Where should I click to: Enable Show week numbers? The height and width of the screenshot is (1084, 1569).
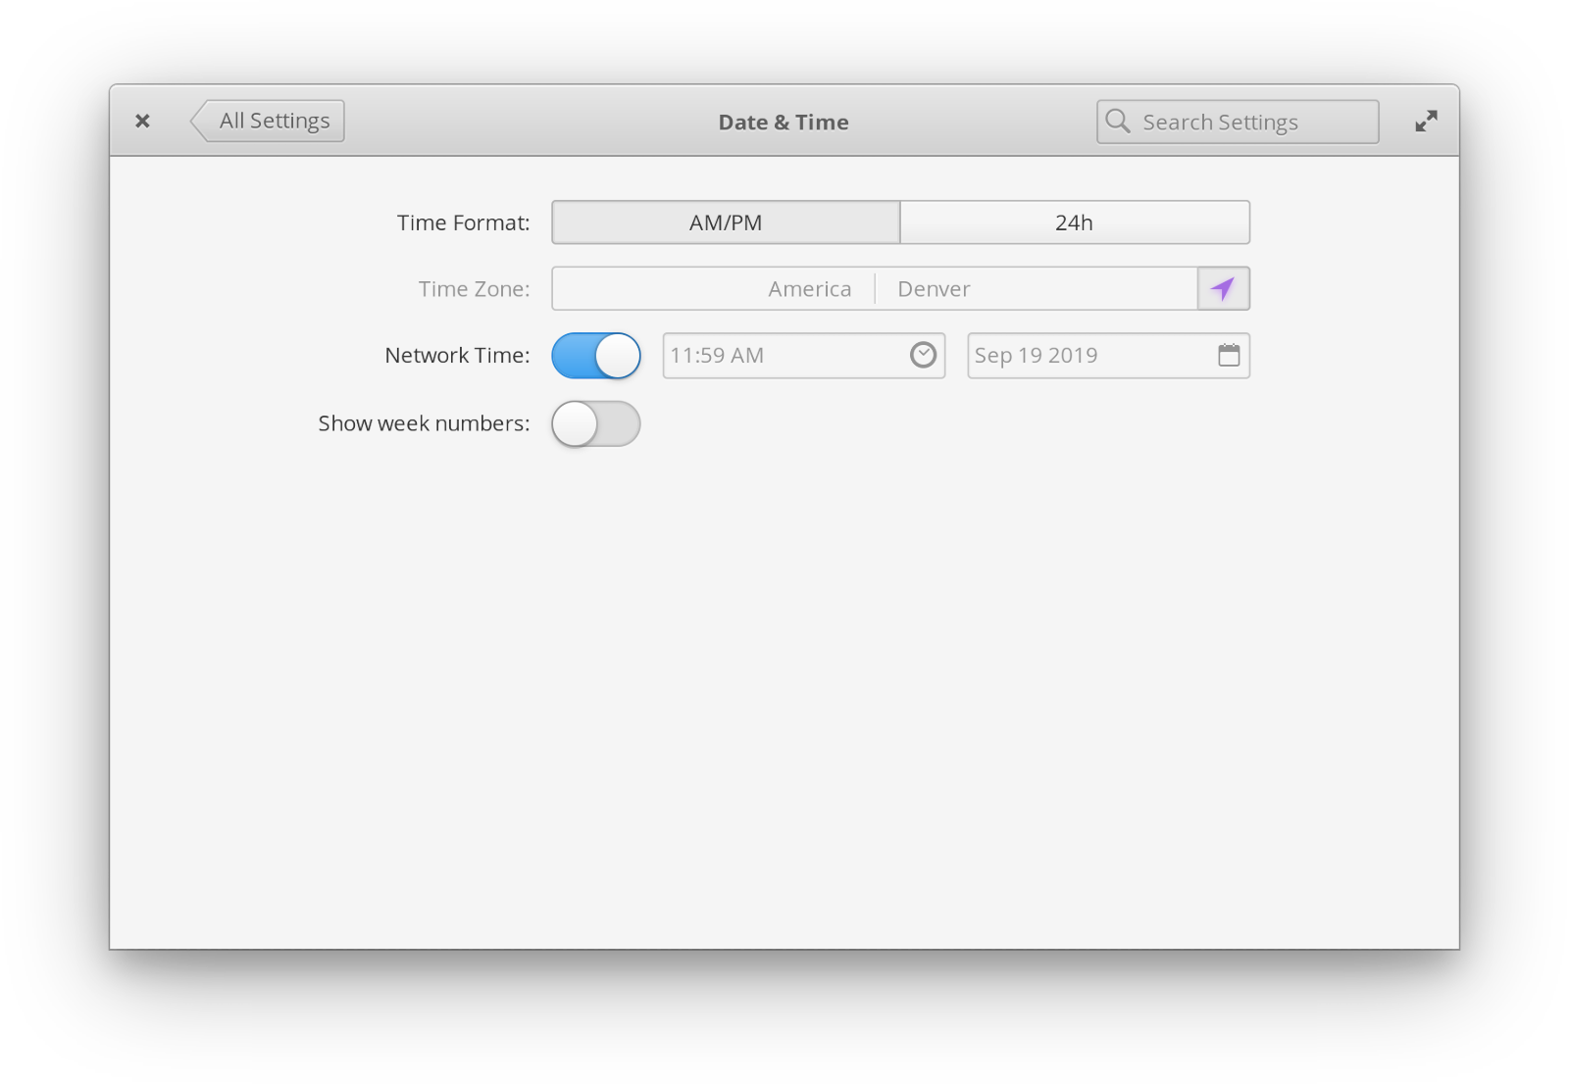[x=595, y=424]
